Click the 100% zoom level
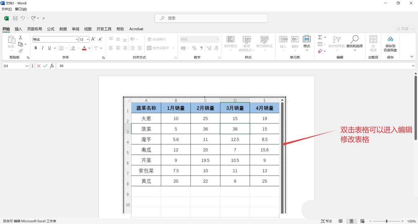The height and width of the screenshot is (224, 418). 411,221
